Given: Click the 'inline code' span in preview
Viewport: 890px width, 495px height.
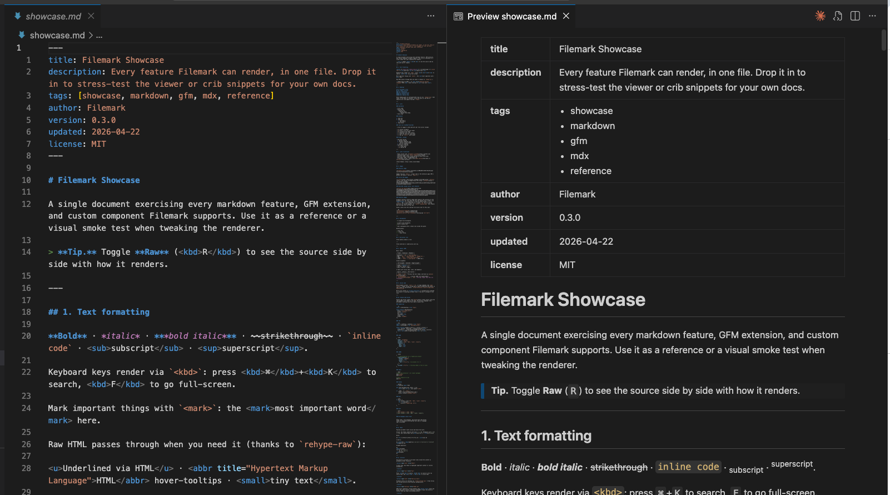Looking at the screenshot, I should point(688,467).
